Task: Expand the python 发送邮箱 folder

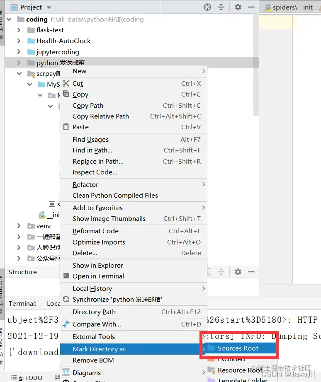Action: pyautogui.click(x=19, y=63)
